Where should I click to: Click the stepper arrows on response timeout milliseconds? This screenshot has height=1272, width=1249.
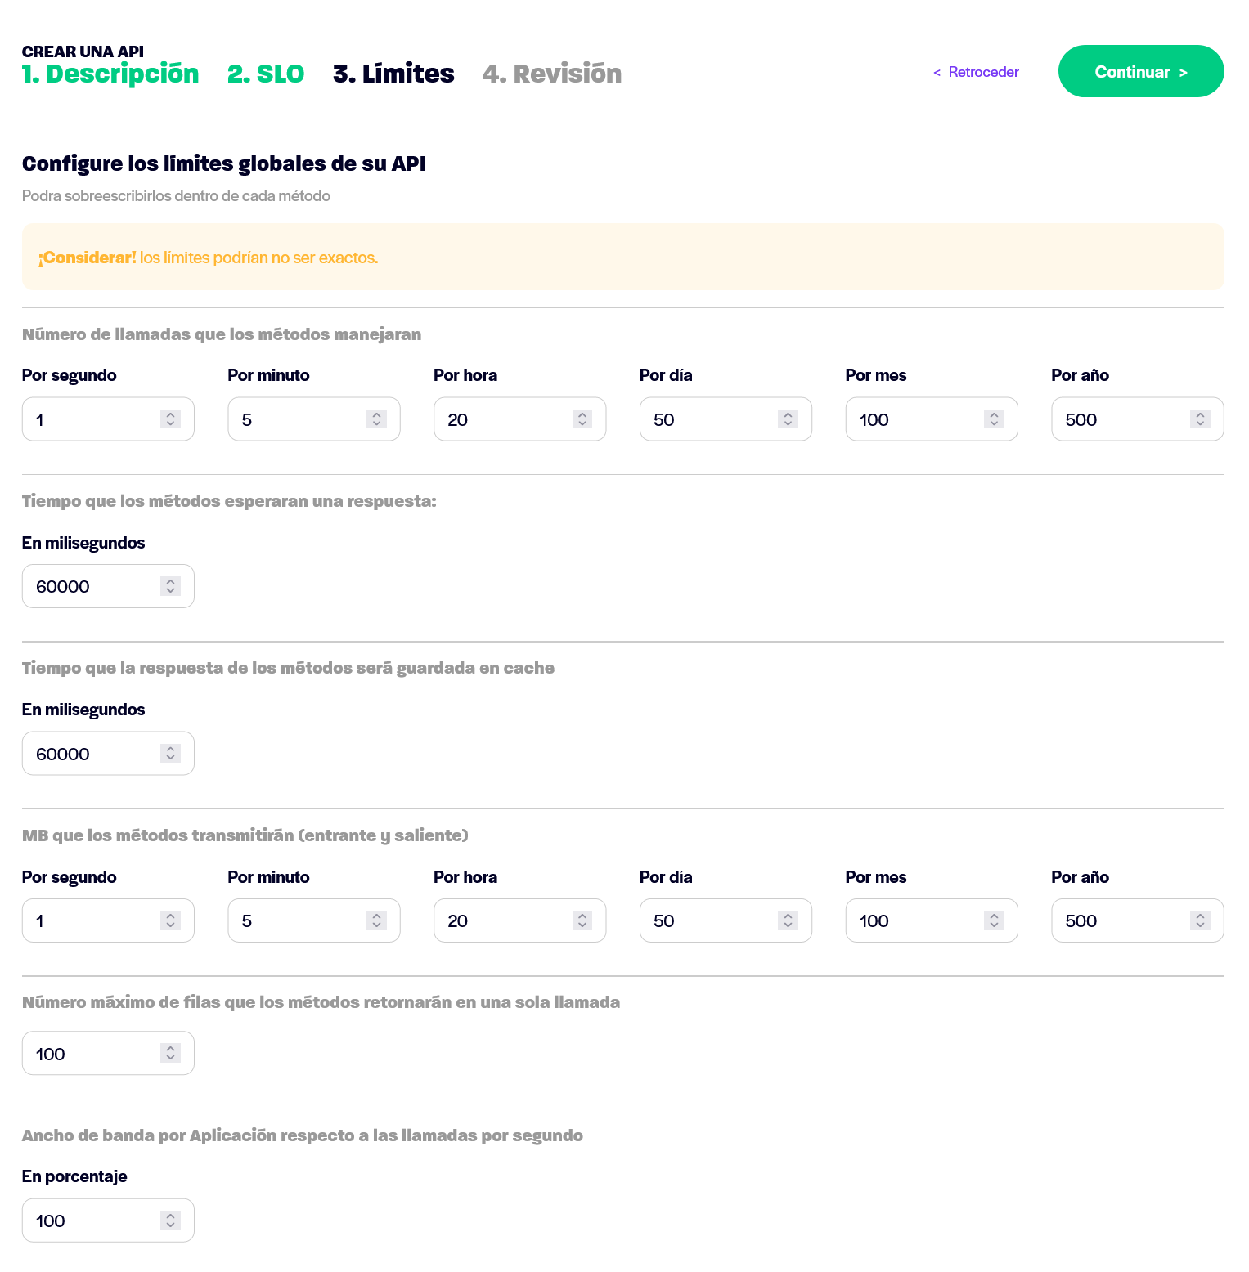[x=170, y=586]
